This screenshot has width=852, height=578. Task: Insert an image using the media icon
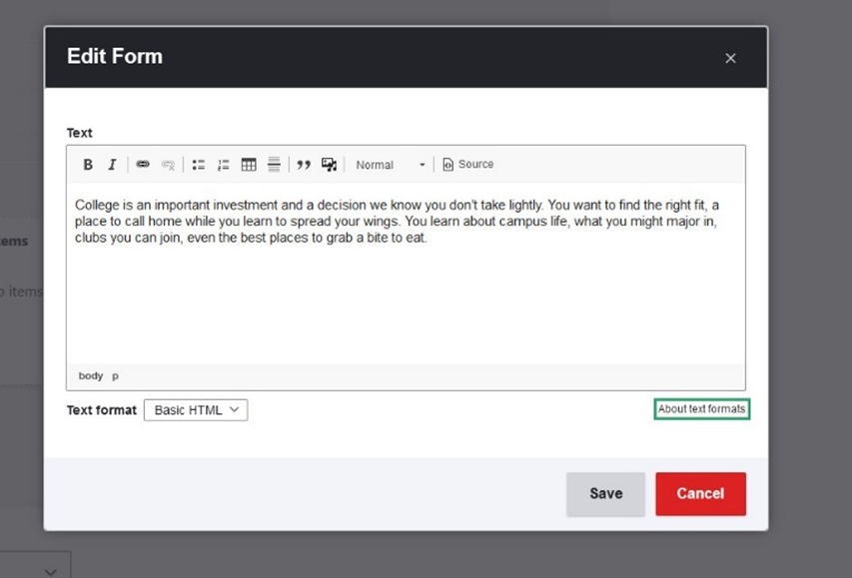click(x=329, y=164)
